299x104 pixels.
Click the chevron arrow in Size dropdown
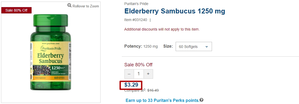pyautogui.click(x=206, y=47)
